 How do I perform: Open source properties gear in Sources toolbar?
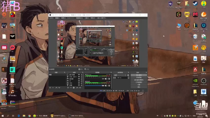(74, 88)
